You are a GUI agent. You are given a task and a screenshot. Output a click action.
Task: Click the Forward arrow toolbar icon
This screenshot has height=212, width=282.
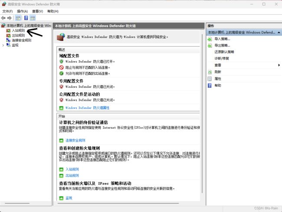pyautogui.click(x=10, y=18)
